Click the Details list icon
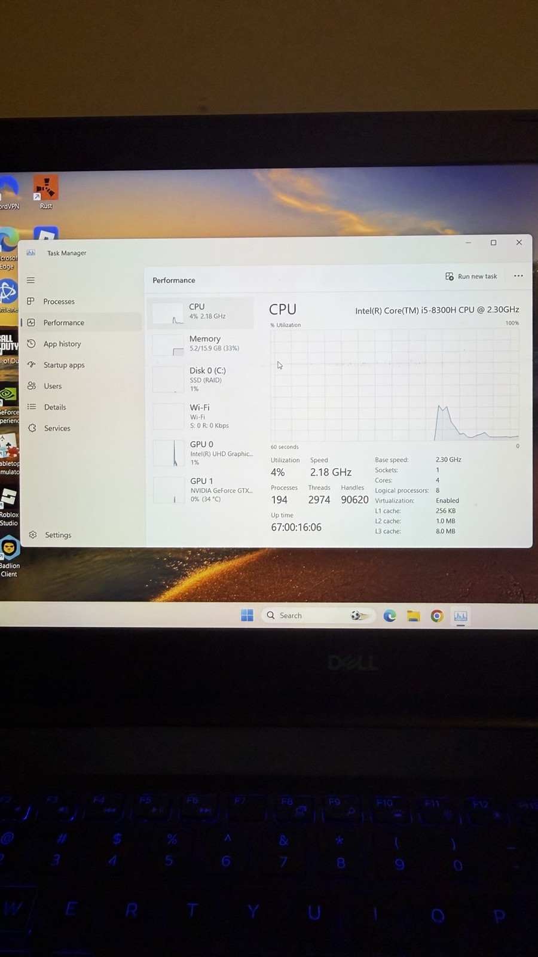Viewport: 538px width, 957px height. (x=32, y=407)
